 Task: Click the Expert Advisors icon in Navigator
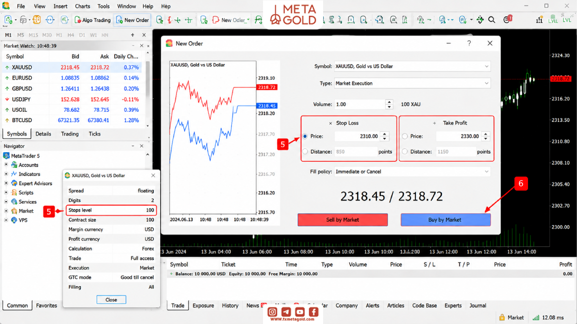click(x=14, y=183)
